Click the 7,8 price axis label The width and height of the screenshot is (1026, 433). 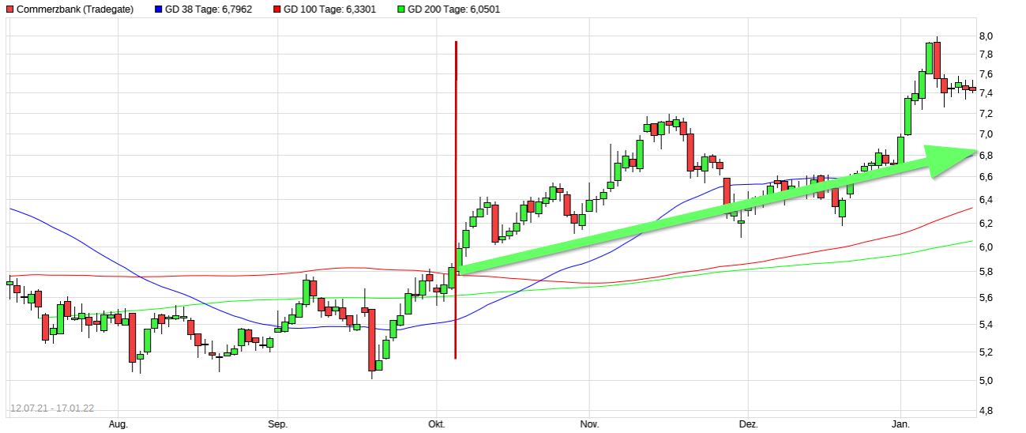(986, 55)
